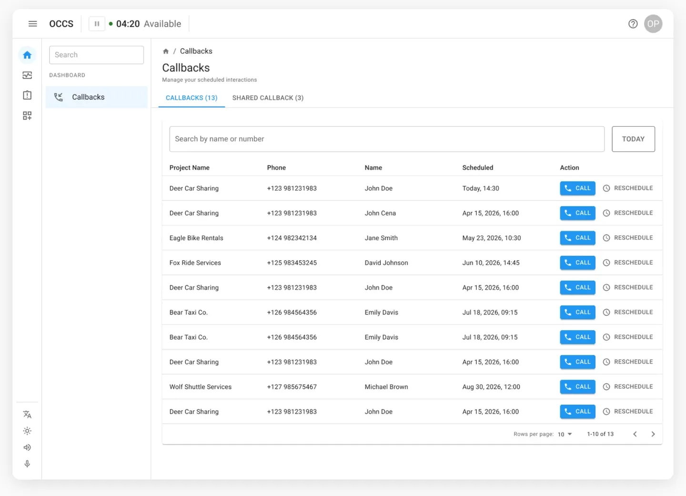Switch to the Shared Callback (3) tab
The height and width of the screenshot is (496, 686).
pyautogui.click(x=268, y=98)
